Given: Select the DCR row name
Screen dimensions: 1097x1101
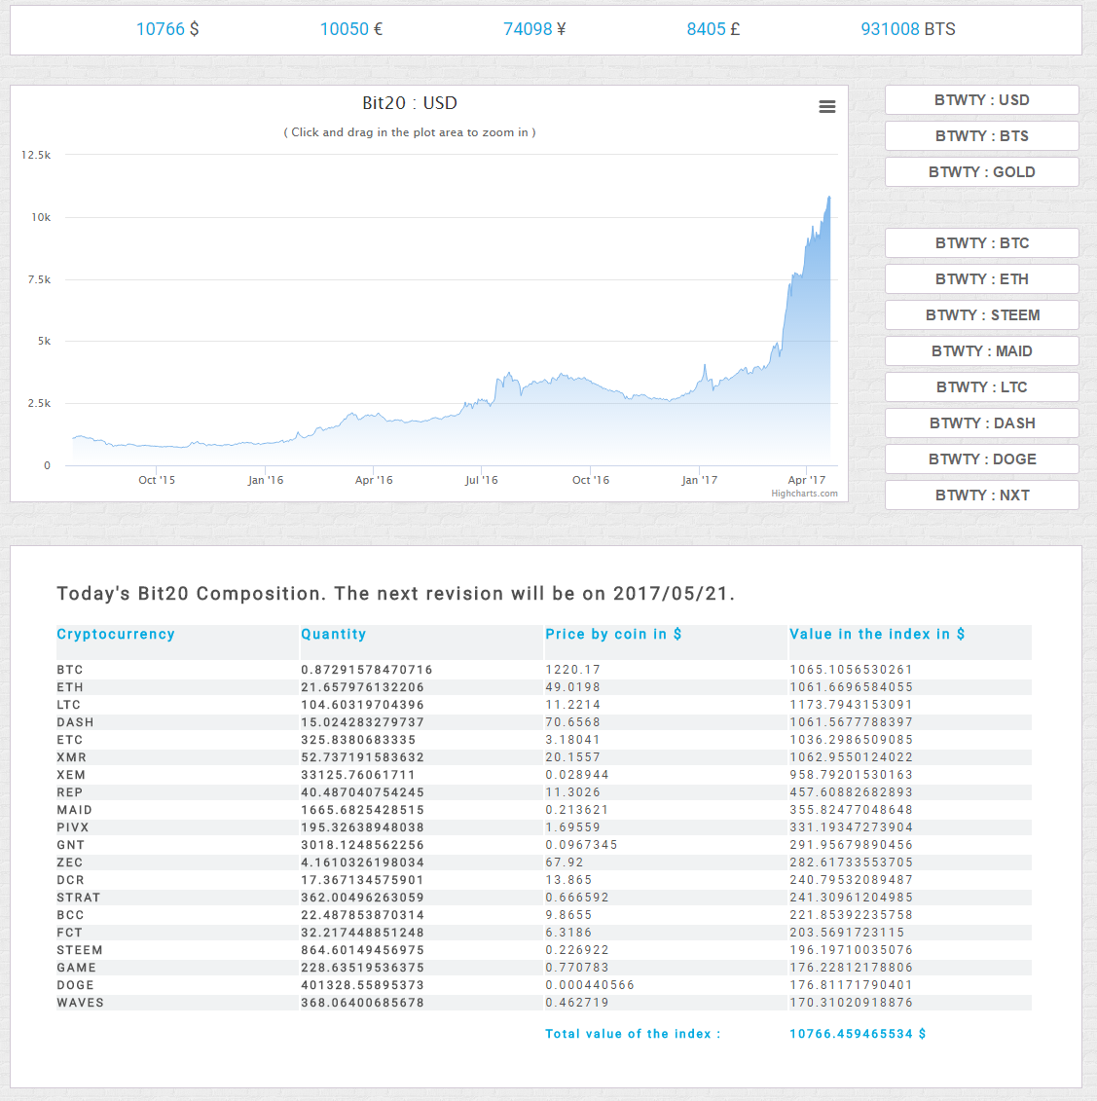Looking at the screenshot, I should 70,881.
